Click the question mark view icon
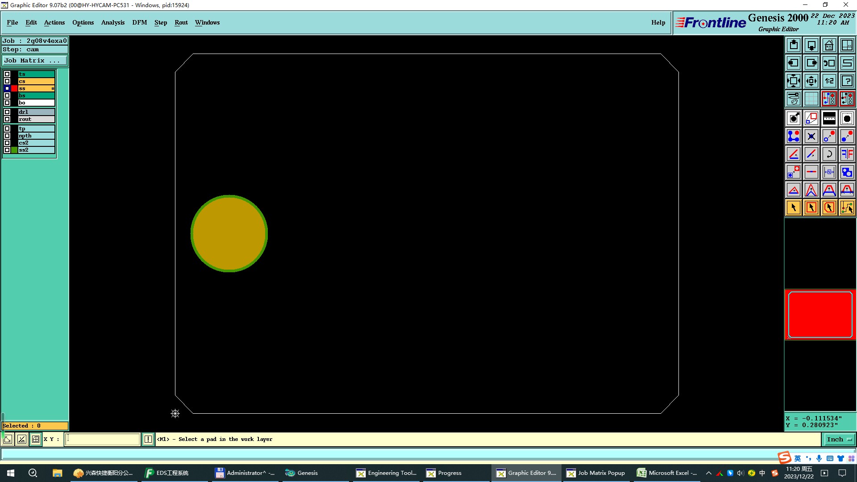Screen dimensions: 857x482 click(847, 81)
